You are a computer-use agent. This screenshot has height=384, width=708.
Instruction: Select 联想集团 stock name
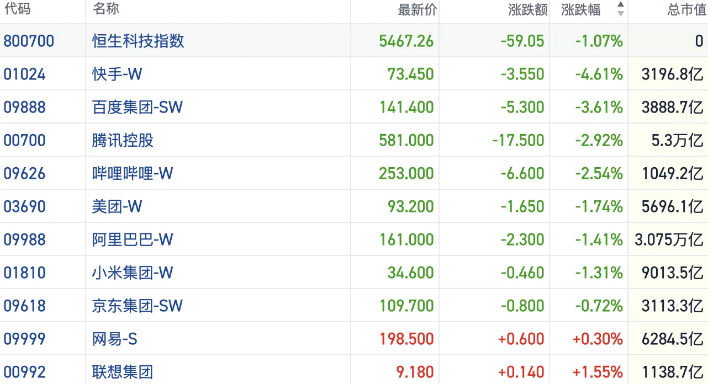[x=123, y=372]
